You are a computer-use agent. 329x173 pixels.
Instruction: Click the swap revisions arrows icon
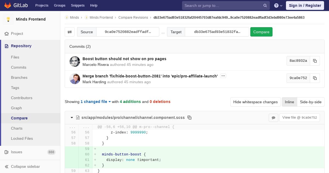[70, 32]
